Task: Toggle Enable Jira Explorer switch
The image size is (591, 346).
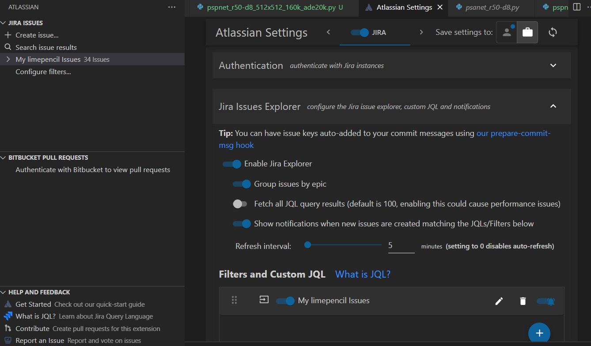Action: pos(232,164)
